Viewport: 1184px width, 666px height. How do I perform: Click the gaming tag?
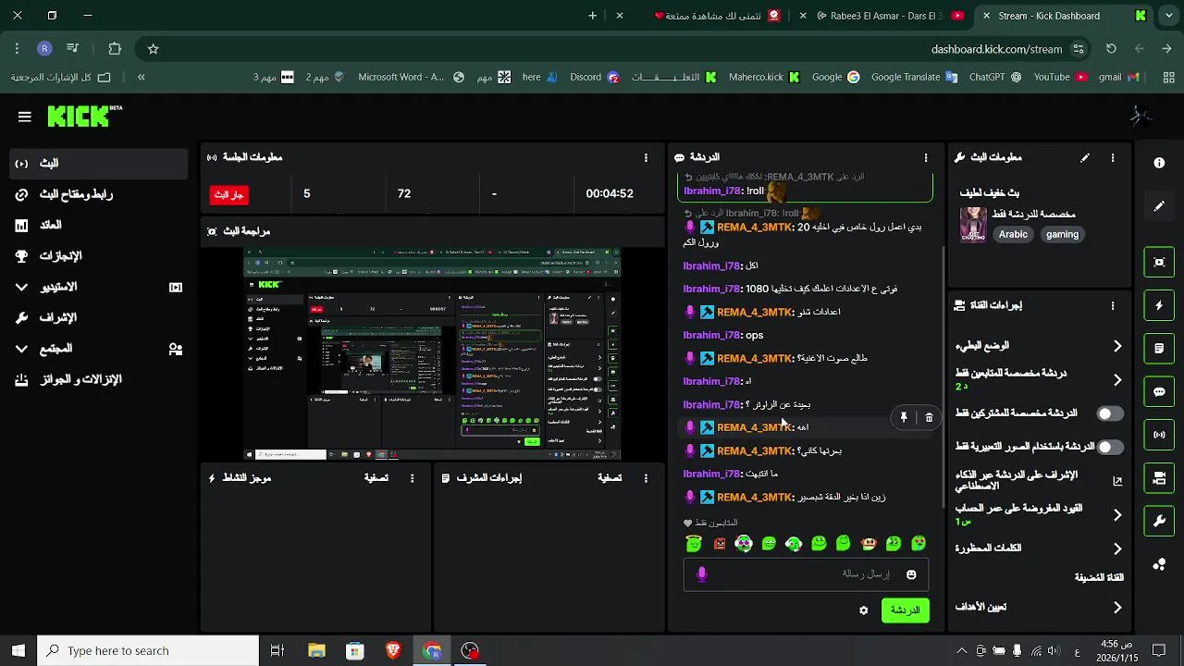click(1062, 235)
